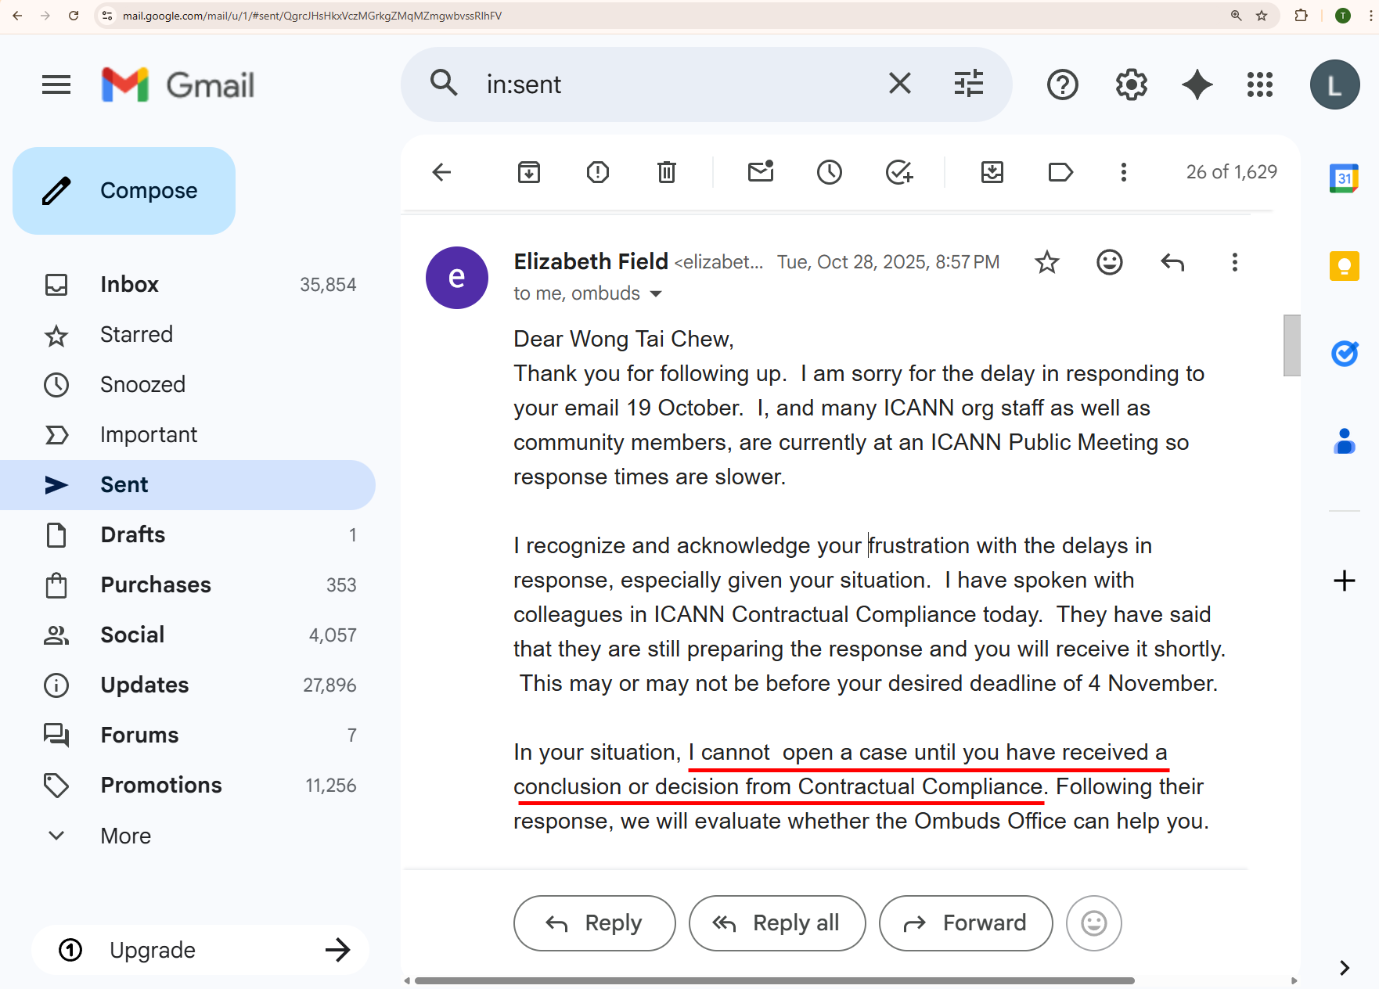Open the main menu hamburger icon
Image resolution: width=1379 pixels, height=989 pixels.
(x=56, y=85)
